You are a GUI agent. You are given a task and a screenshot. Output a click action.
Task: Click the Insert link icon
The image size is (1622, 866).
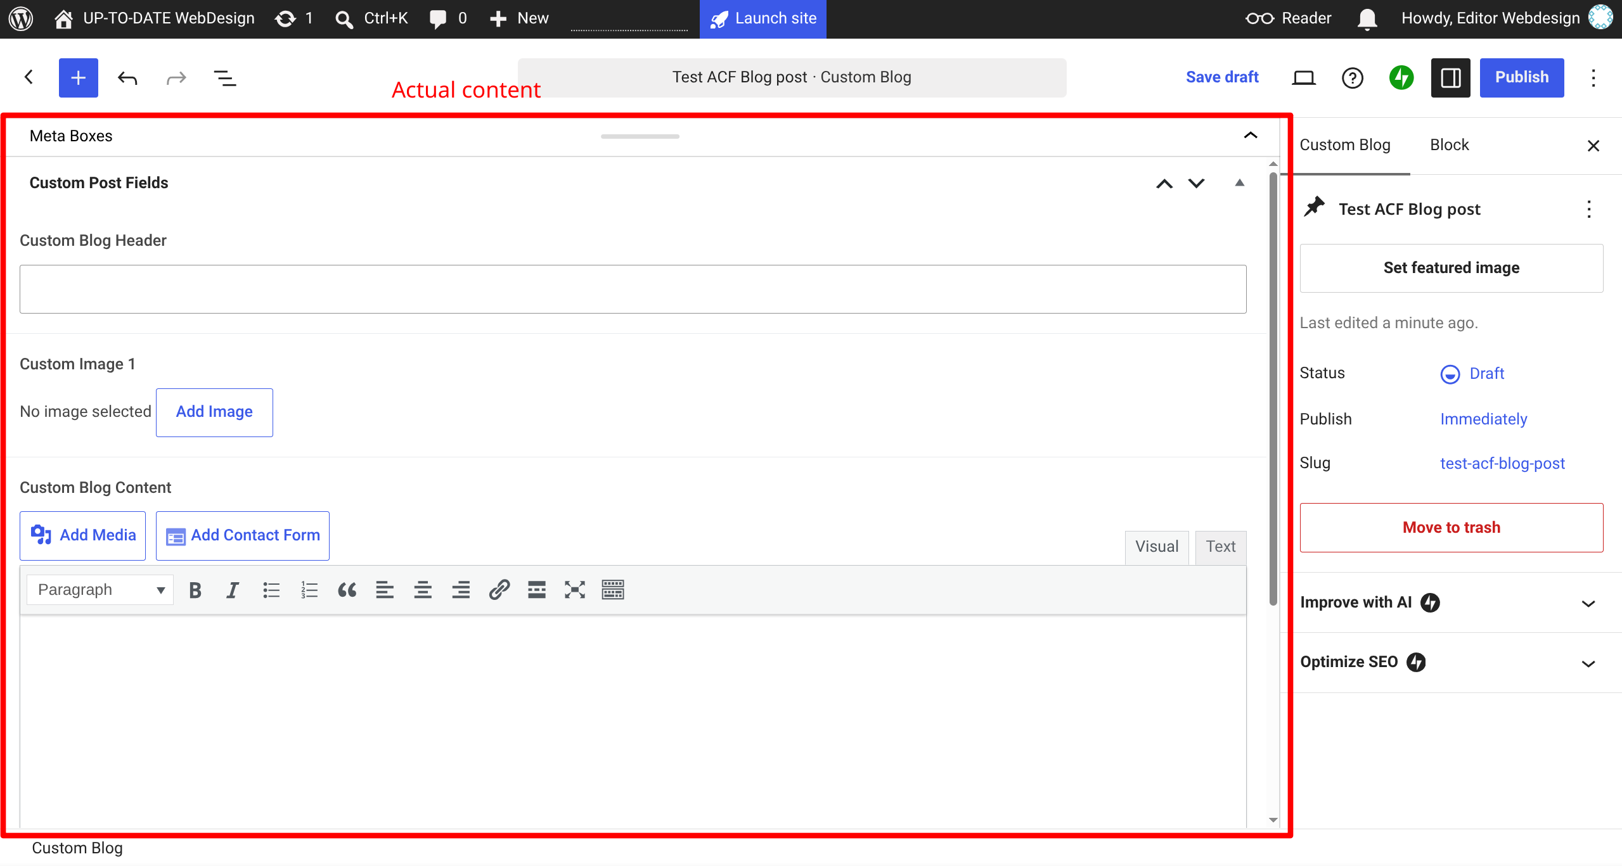coord(499,590)
